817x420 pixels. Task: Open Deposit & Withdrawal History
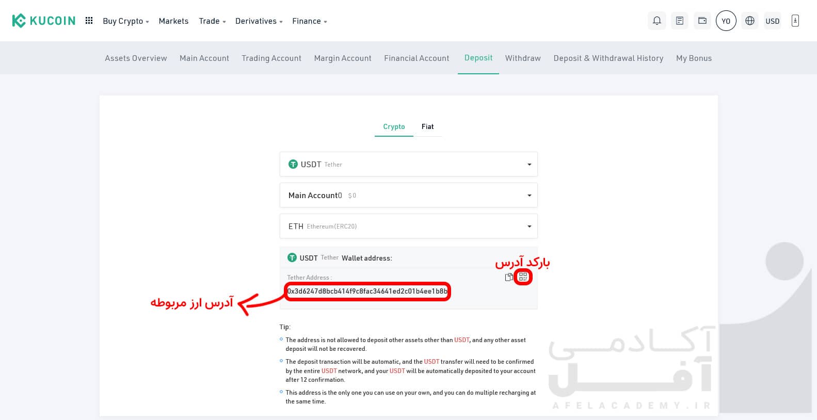pos(608,58)
